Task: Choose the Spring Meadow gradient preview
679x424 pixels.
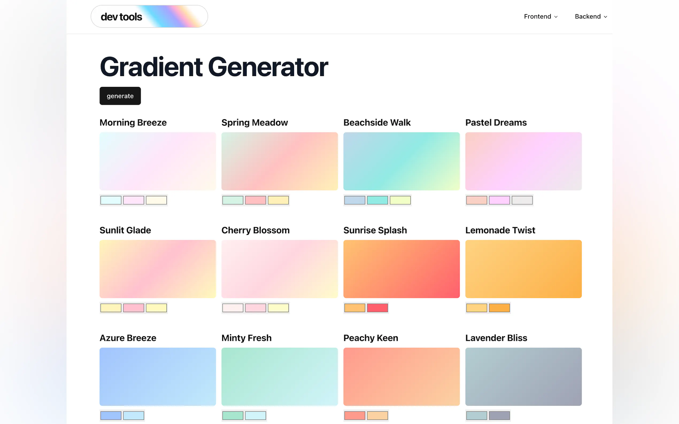Action: pos(279,161)
